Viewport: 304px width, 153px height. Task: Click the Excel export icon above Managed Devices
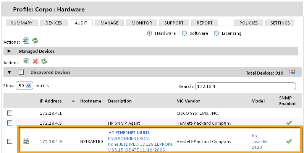point(26,41)
